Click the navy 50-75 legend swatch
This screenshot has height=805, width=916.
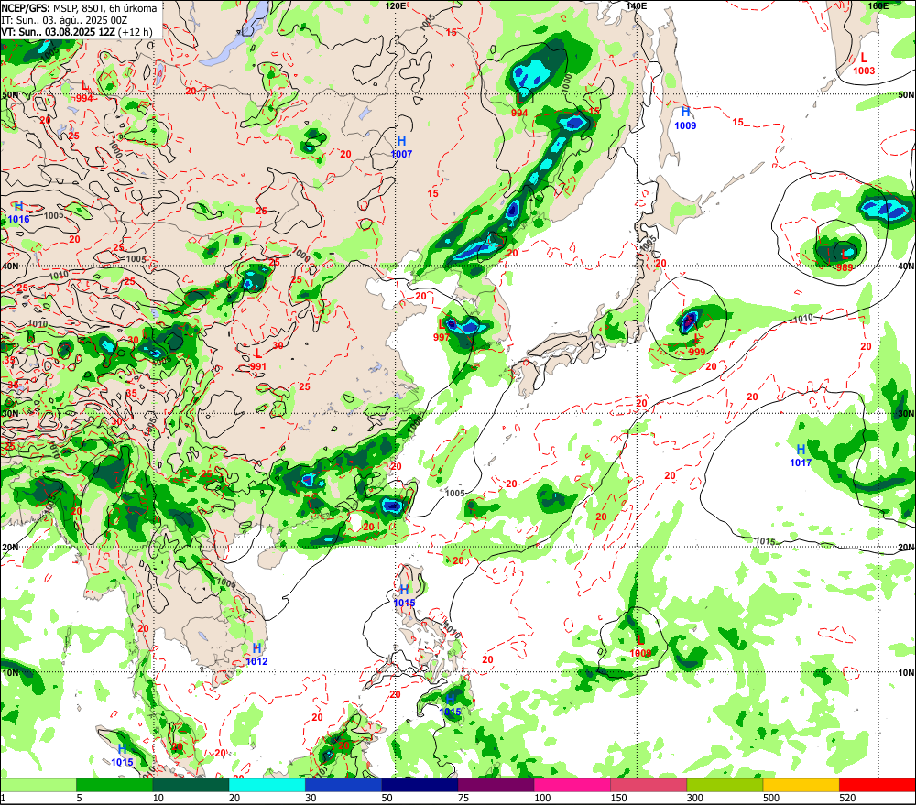420,785
